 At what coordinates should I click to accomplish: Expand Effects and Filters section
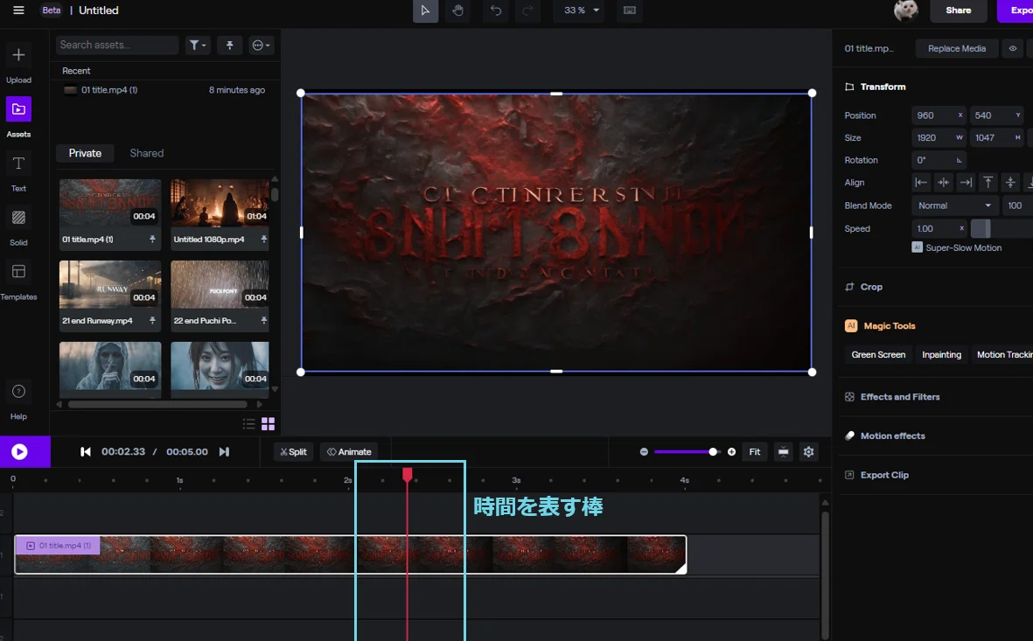900,397
